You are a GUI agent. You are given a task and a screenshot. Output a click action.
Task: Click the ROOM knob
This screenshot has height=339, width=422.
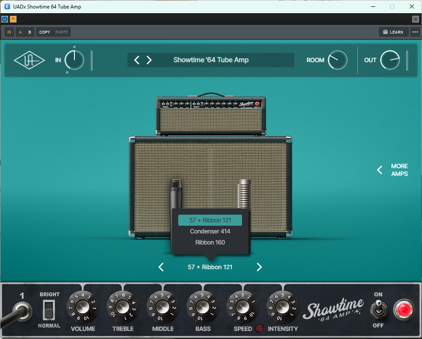[338, 60]
